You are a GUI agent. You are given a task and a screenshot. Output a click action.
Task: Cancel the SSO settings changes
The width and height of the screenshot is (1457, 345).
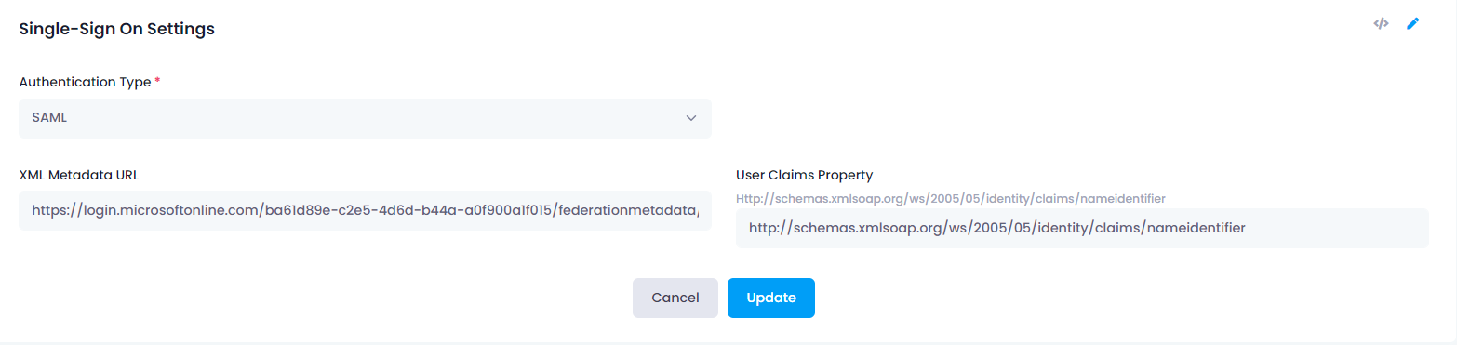click(x=675, y=298)
